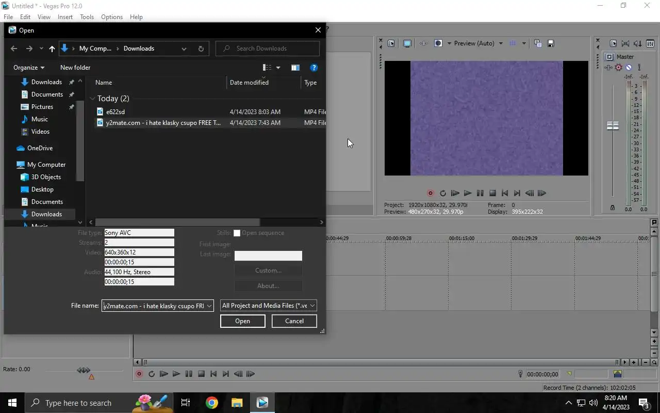Click Master FX gear icon
Viewport: 660px width, 413px height.
(619, 67)
